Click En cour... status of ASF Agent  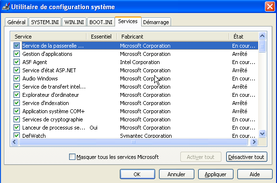(244, 62)
